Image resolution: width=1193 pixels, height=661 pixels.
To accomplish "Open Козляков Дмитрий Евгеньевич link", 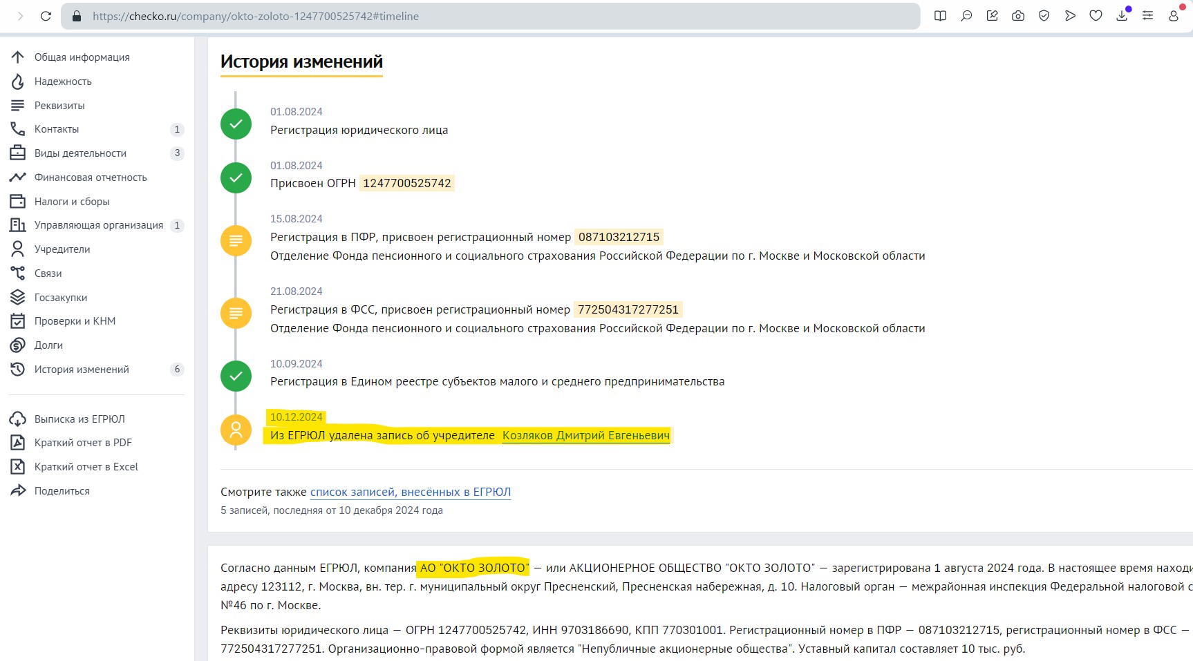I will pyautogui.click(x=586, y=435).
